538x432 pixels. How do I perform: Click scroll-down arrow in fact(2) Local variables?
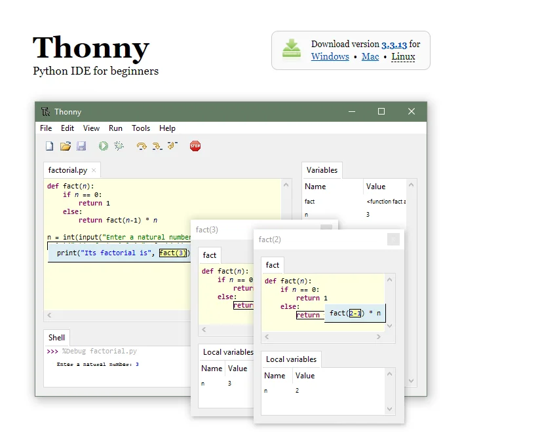point(389,408)
